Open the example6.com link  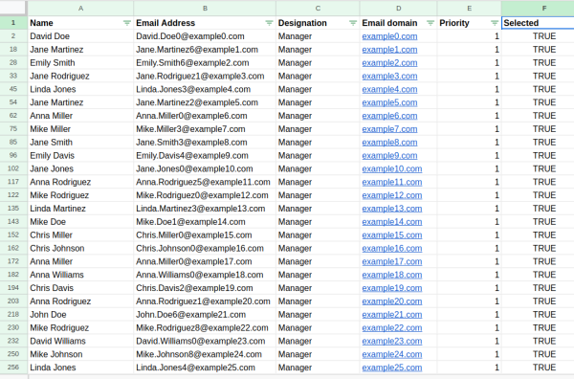pyautogui.click(x=389, y=116)
